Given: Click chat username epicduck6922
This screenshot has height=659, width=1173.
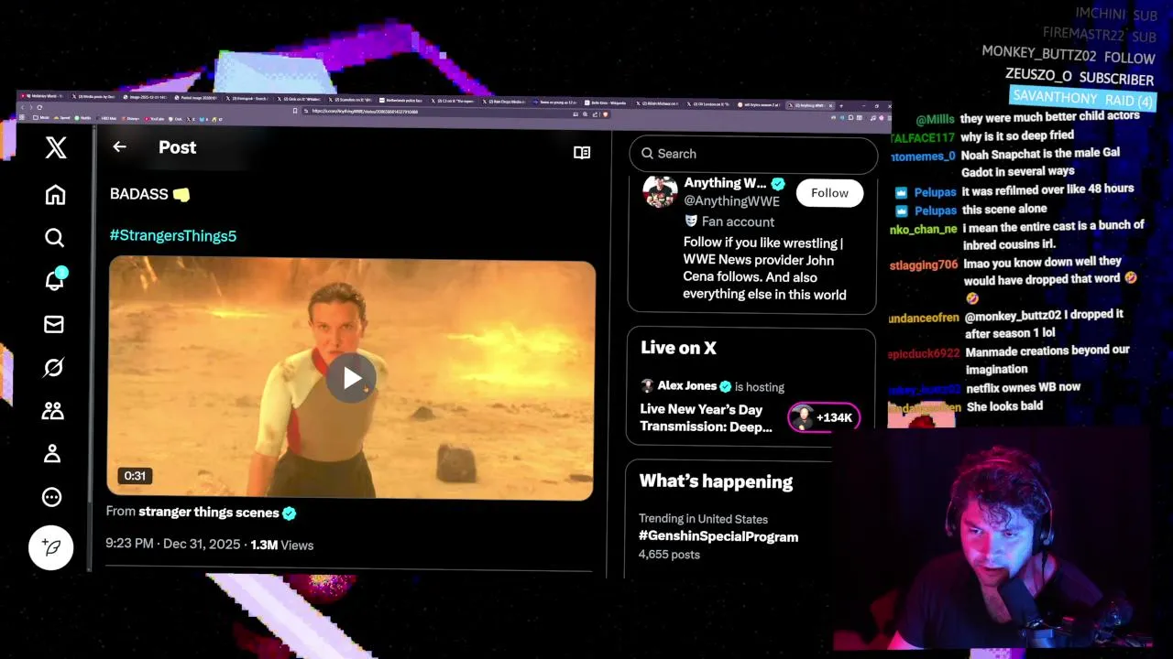Looking at the screenshot, I should tap(924, 353).
